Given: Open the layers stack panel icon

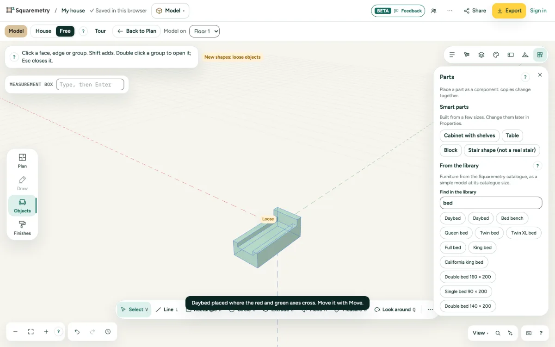Looking at the screenshot, I should (481, 55).
